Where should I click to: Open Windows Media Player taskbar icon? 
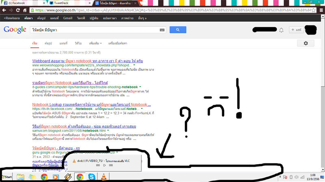pyautogui.click(x=56, y=177)
